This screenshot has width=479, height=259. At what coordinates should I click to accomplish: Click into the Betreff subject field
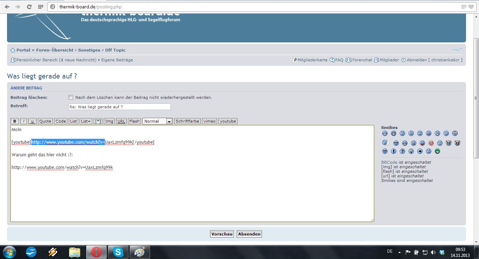(119, 107)
